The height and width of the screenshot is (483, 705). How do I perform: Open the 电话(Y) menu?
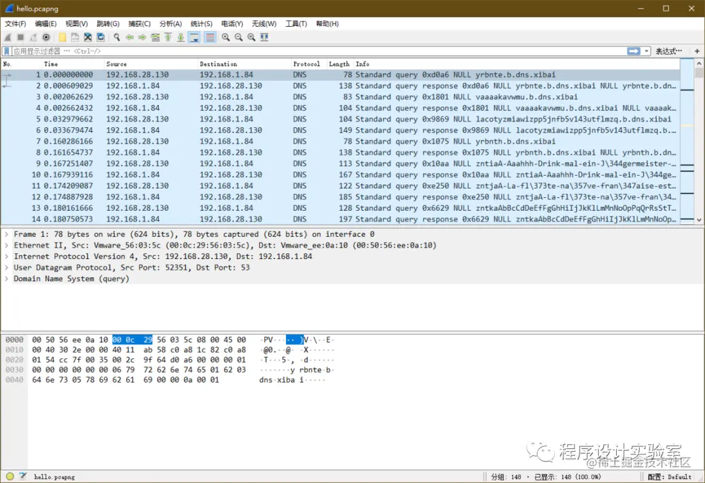pyautogui.click(x=232, y=24)
